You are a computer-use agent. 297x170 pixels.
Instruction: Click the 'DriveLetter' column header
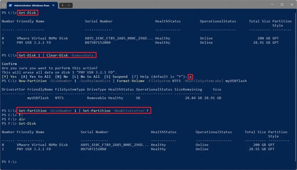(13, 89)
